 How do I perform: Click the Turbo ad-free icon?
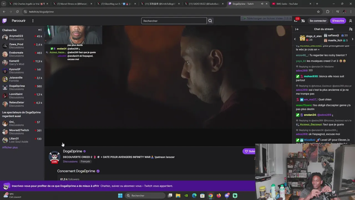[x=303, y=21]
